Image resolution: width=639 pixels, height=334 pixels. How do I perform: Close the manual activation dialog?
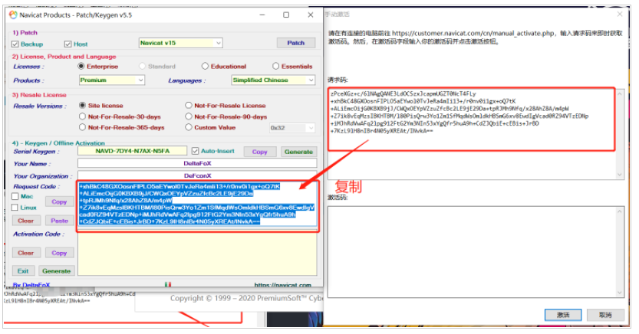pyautogui.click(x=620, y=15)
